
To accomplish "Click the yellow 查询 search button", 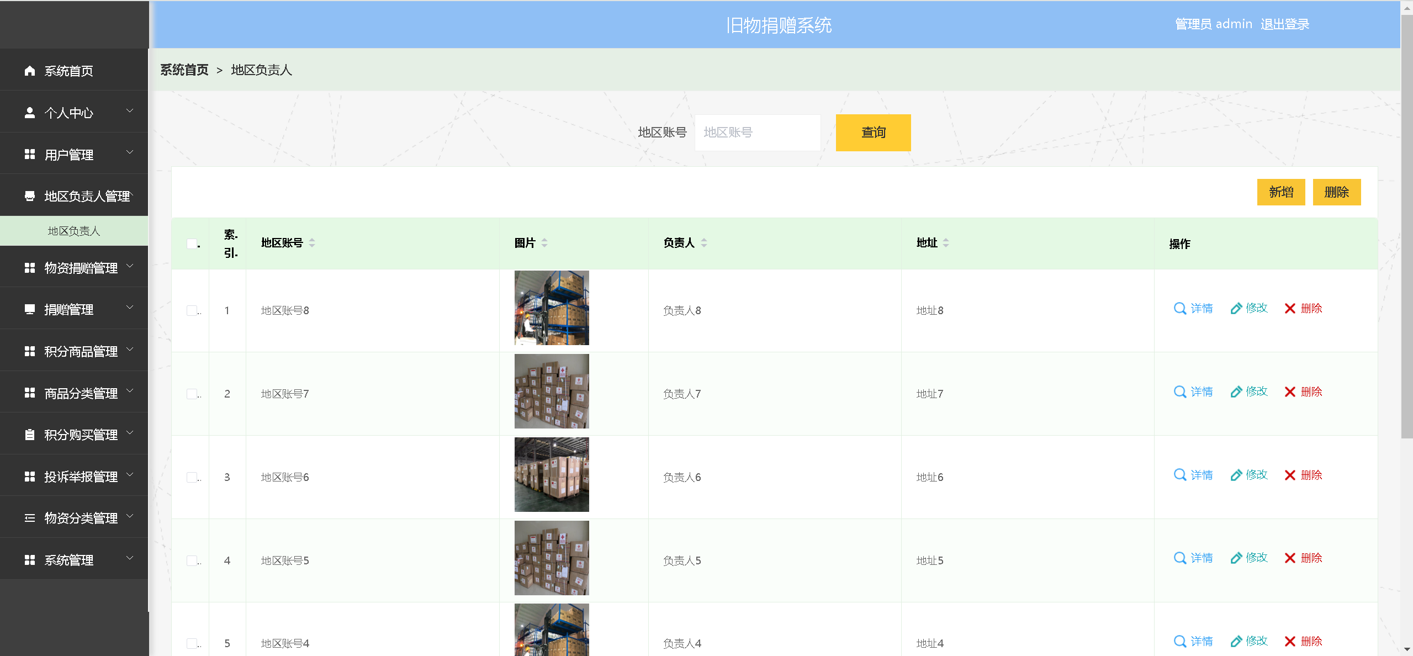I will pyautogui.click(x=873, y=133).
